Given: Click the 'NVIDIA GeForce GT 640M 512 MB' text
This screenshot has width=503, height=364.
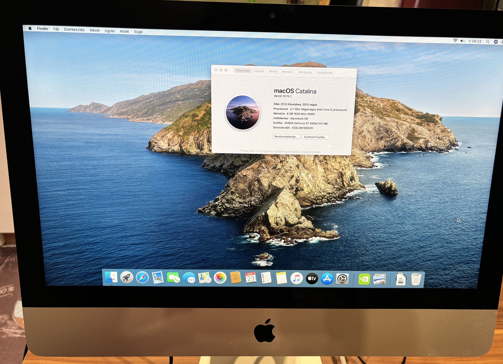Looking at the screenshot, I should [x=306, y=123].
